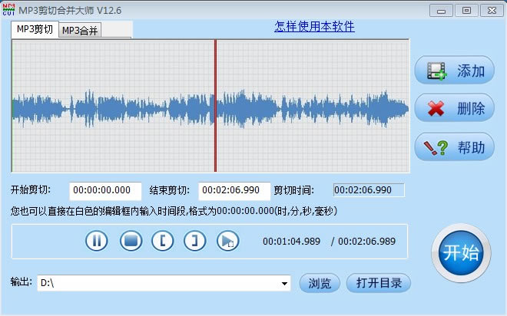The width and height of the screenshot is (507, 316).
Task: Click the 开始剪切 start time field
Action: coord(105,190)
